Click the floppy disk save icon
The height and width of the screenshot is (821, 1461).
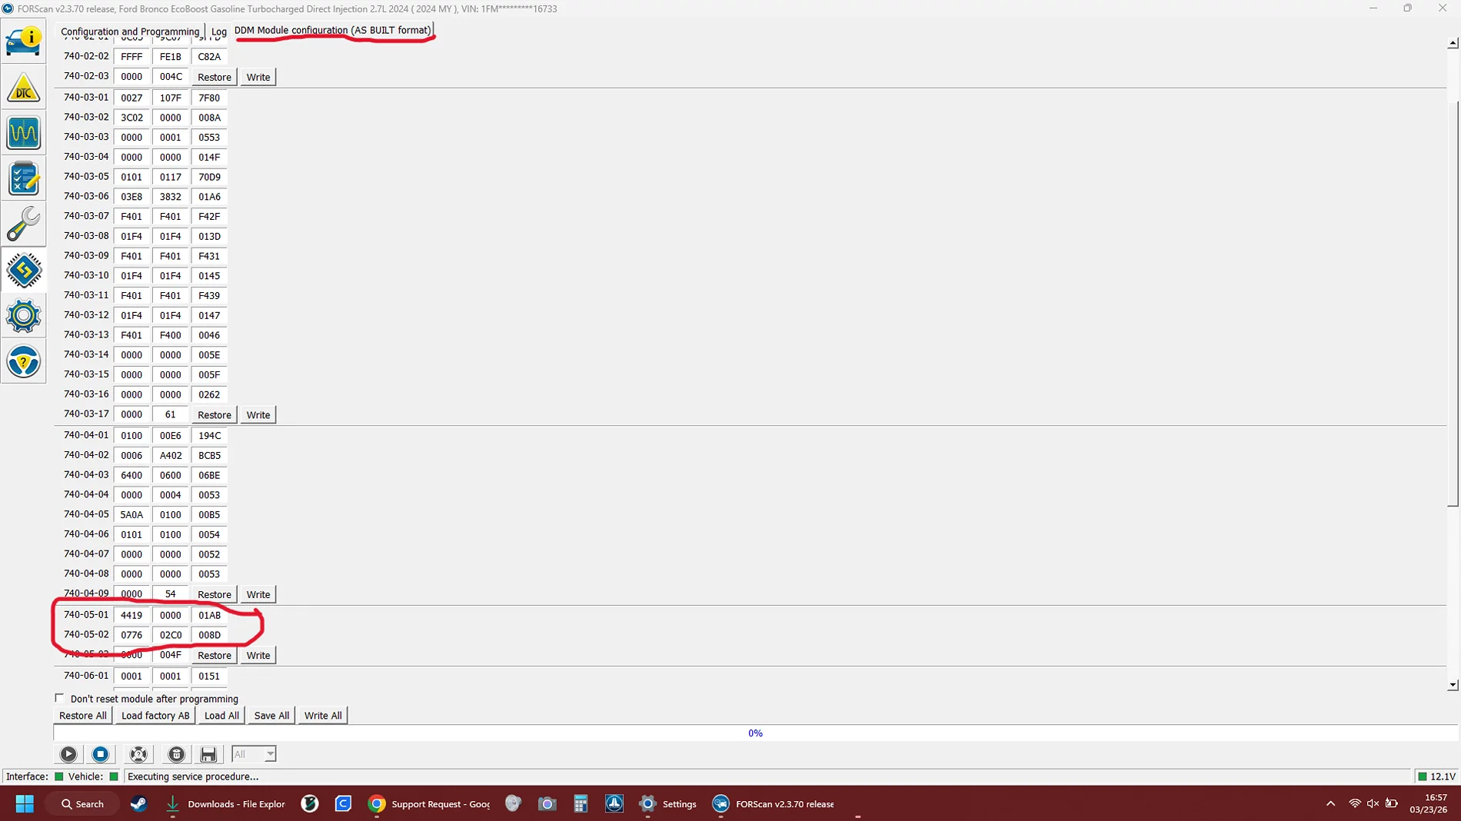click(x=208, y=754)
